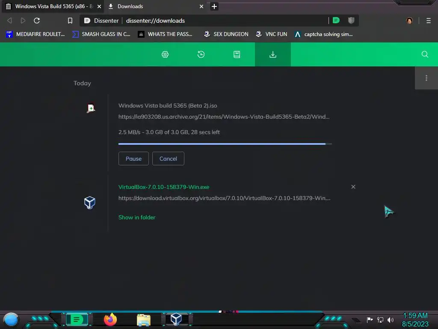Reload the current page
438x329 pixels.
37,21
